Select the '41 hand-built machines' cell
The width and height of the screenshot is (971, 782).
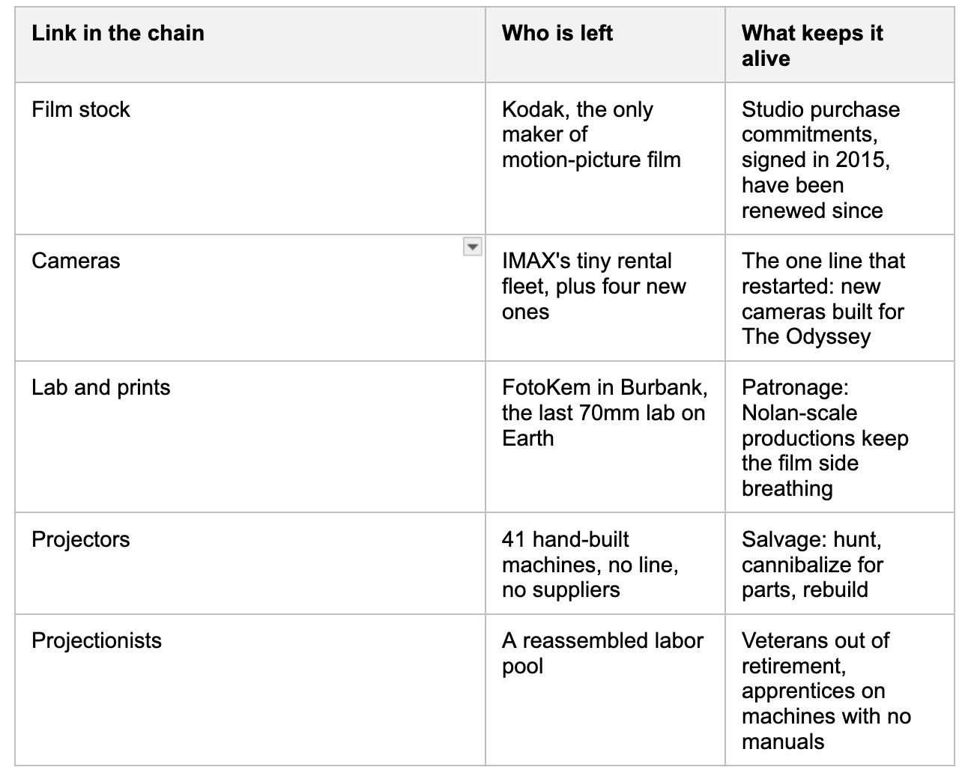click(x=605, y=563)
